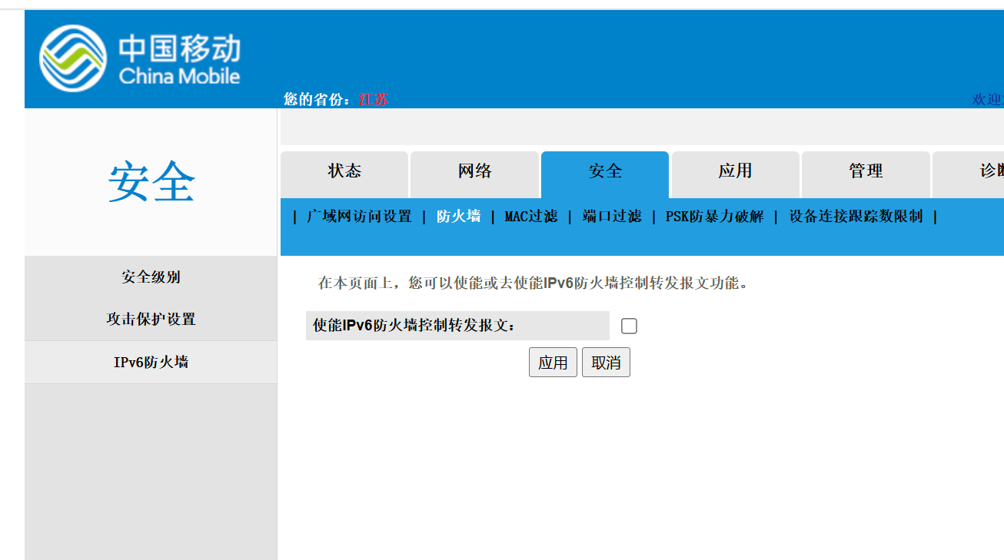Open PSK防暴力破解 submenu item

[714, 217]
